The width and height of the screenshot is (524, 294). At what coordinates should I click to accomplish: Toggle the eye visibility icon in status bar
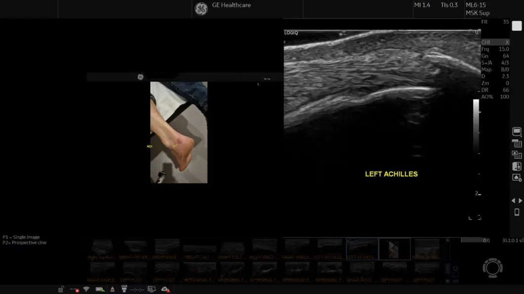(x=165, y=289)
